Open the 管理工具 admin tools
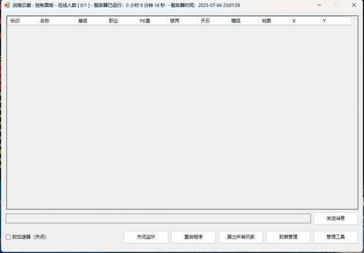The image size is (364, 253). point(335,237)
